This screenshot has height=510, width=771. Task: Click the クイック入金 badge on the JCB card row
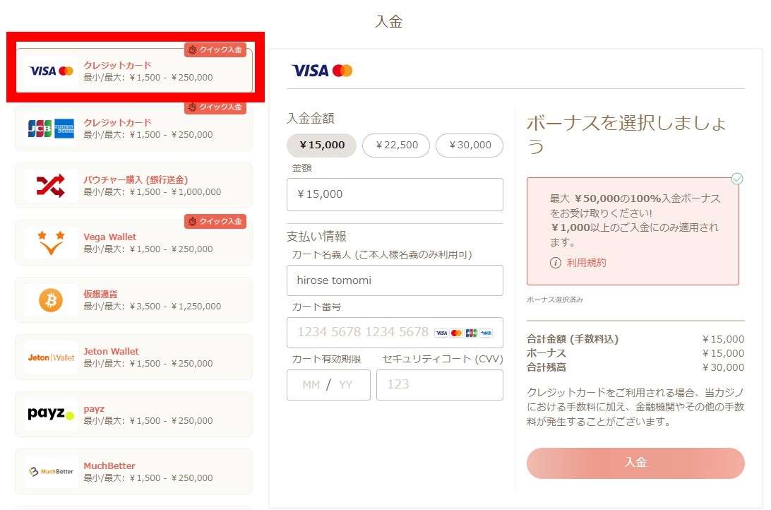pos(215,107)
